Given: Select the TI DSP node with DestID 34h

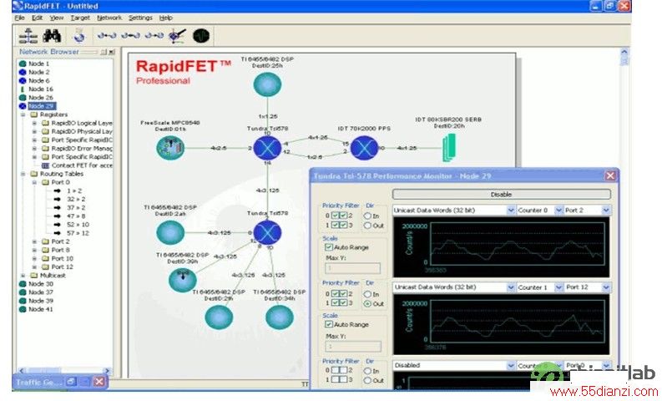Looking at the screenshot, I should pyautogui.click(x=280, y=317).
